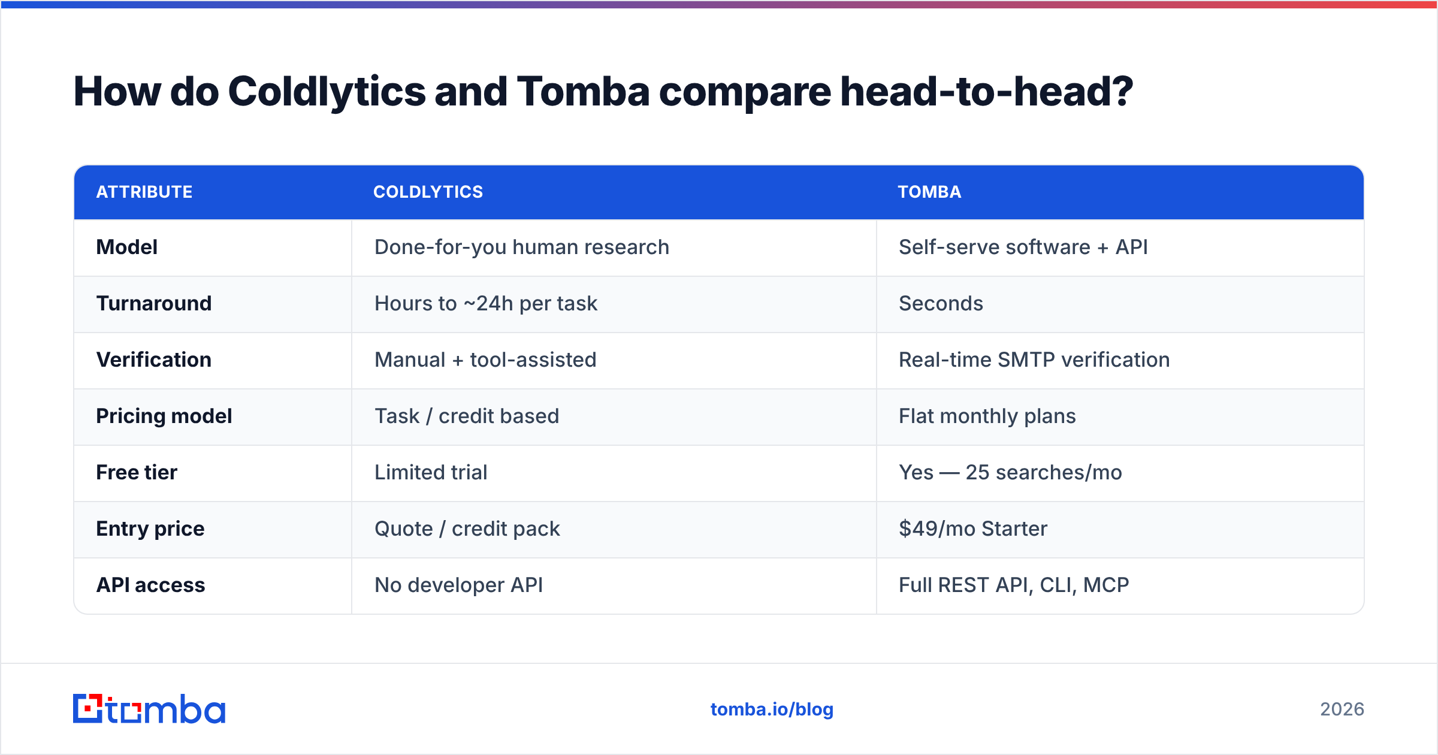Select the 'Verification' row label
This screenshot has width=1438, height=755.
tap(154, 360)
